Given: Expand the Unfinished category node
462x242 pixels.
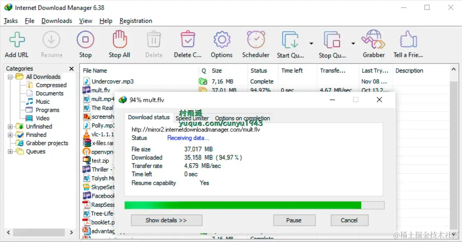Looking at the screenshot, I should tap(10, 127).
